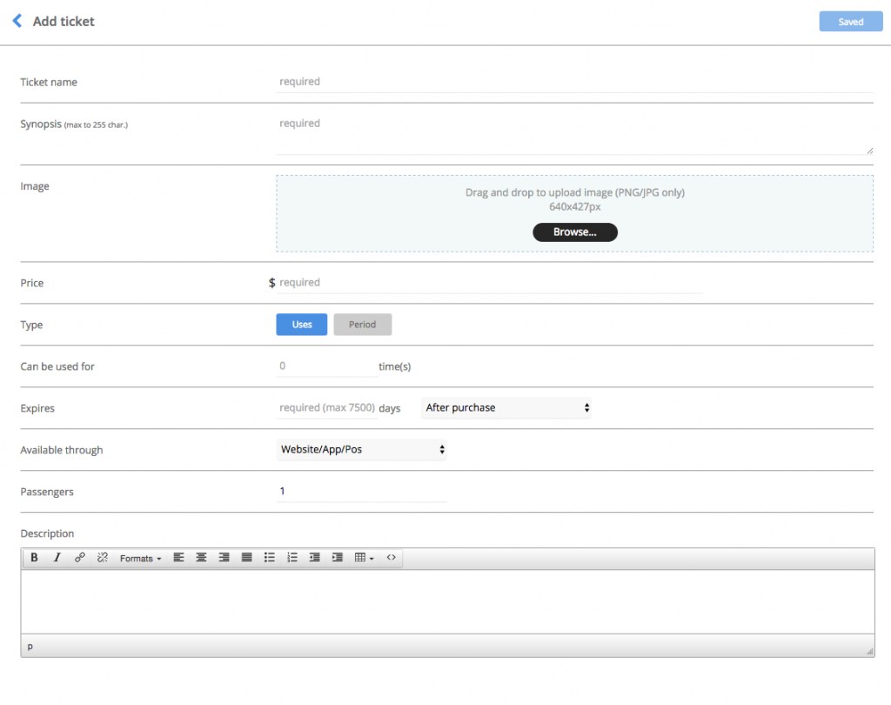Open the 'Website/App/Pos' availability dropdown
Screen dimensions: 891x705
pos(361,450)
